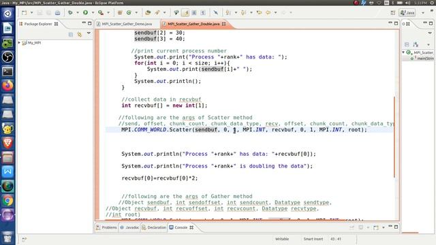436x245 pixels.
Task: Open the Outline view menu arrow
Action: click(430, 33)
